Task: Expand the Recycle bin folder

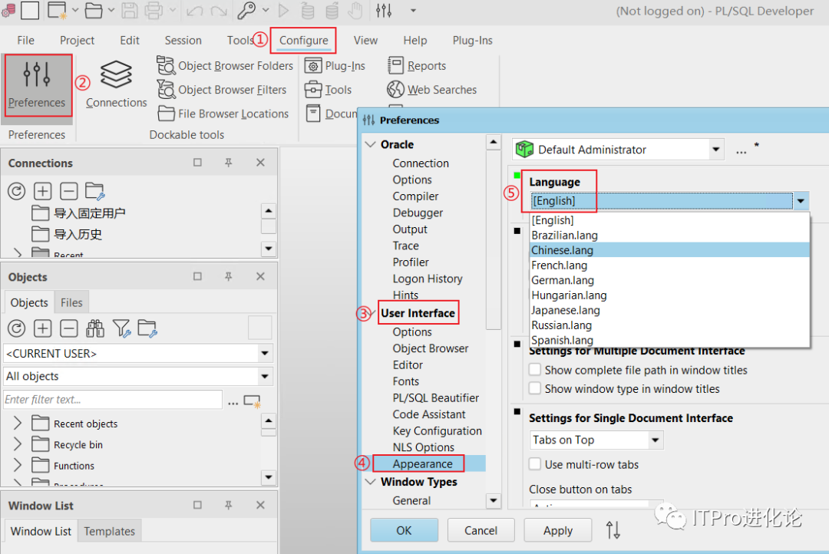Action: 18,444
